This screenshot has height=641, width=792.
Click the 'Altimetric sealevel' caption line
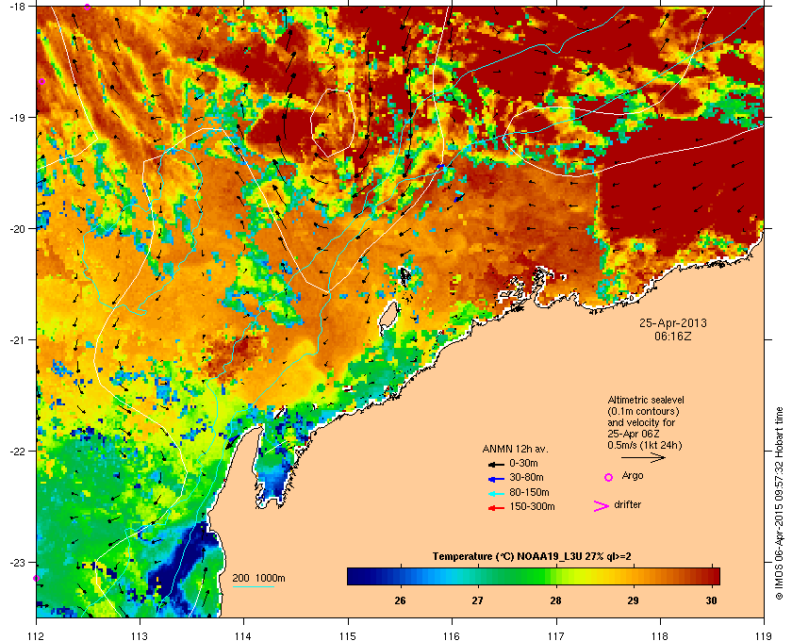646,400
